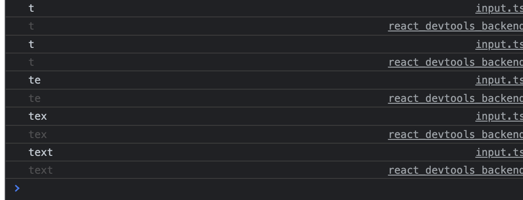This screenshot has height=200, width=523.
Task: Select the dimmed "te" log message
Action: 35,99
